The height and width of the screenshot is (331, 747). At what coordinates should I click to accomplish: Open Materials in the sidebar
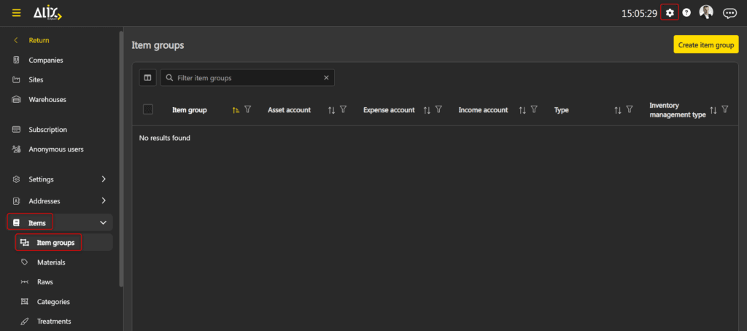click(x=51, y=262)
